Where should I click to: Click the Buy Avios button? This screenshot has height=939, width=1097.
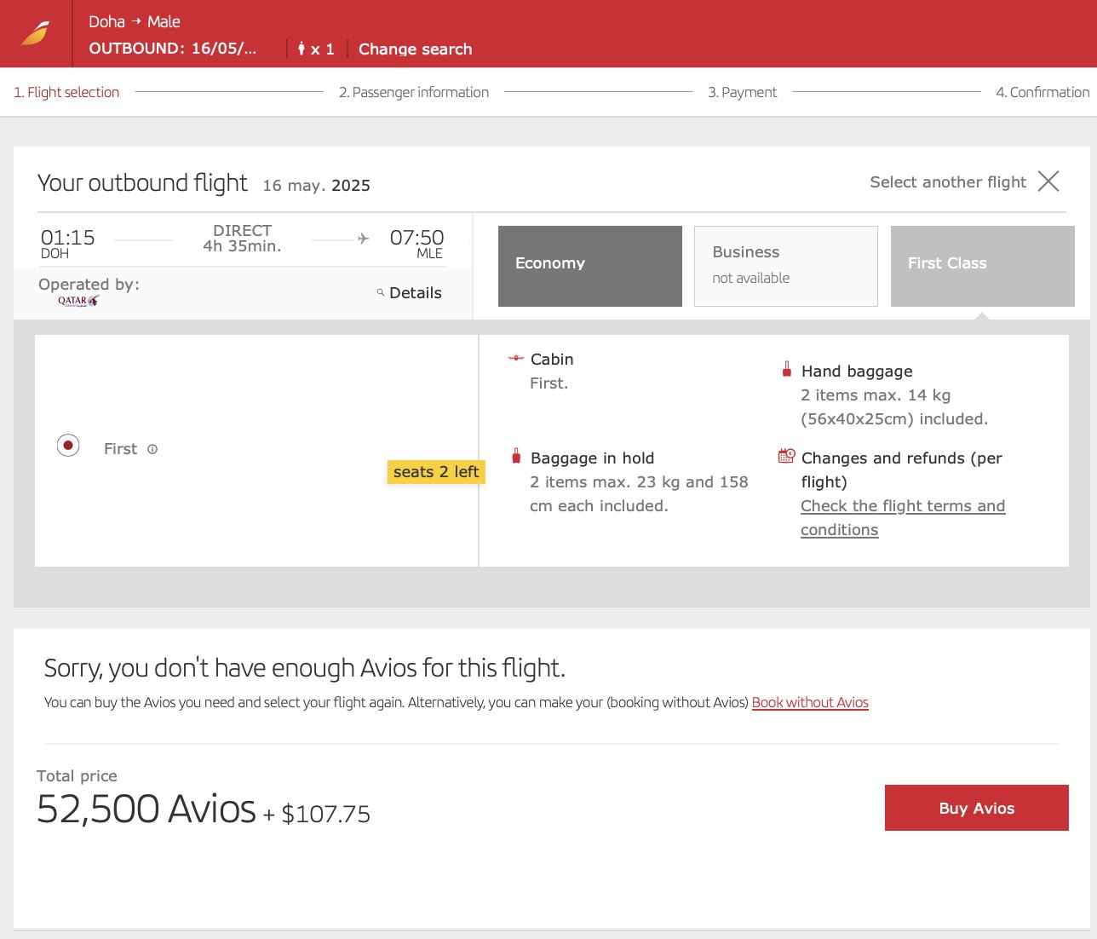(976, 808)
